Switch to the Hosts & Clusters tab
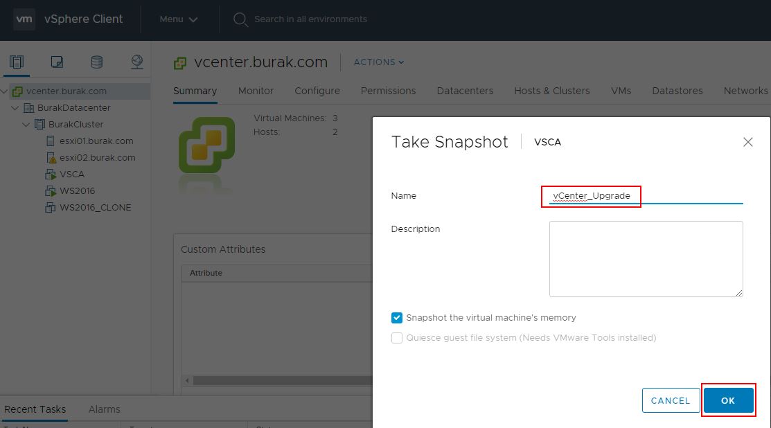The image size is (771, 428). tap(551, 91)
